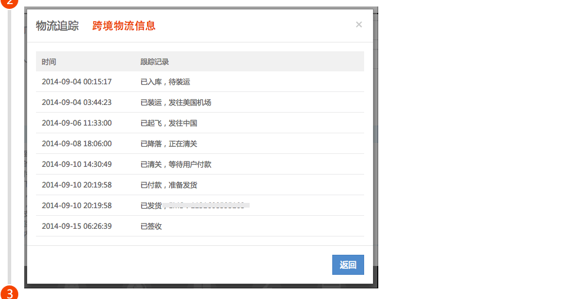Click the 时间 column header
Screen dimensions: 576x299
(x=49, y=62)
